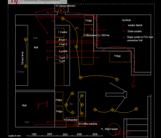Click the 4 griddle label

coord(63,51)
